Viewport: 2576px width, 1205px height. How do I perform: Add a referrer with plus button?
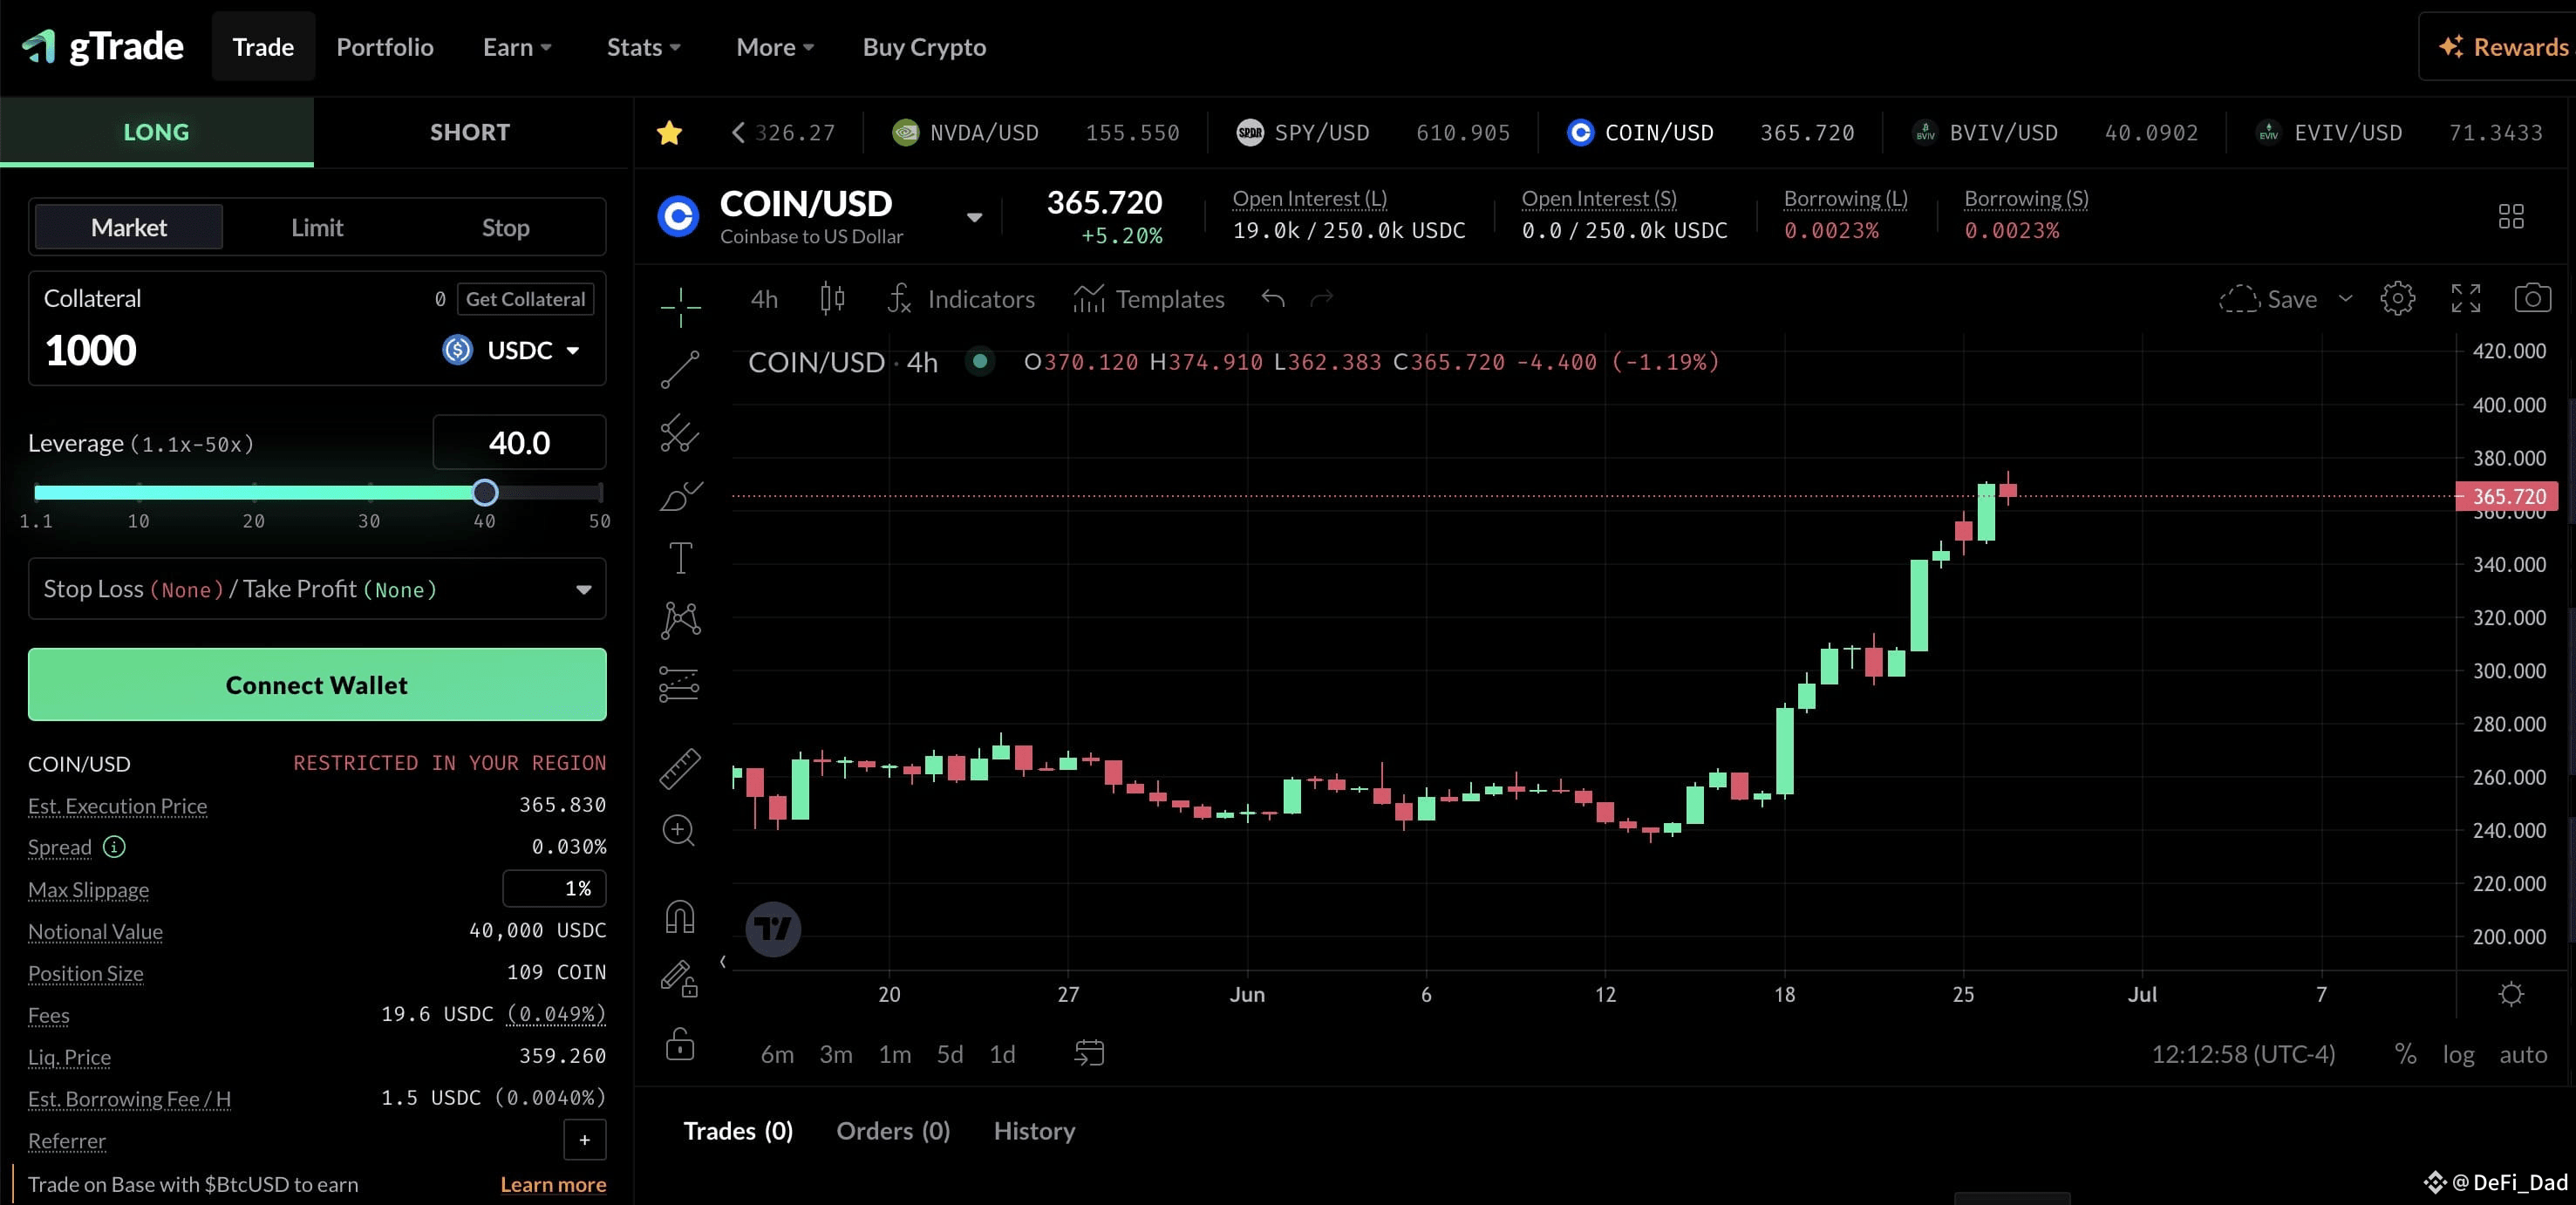pyautogui.click(x=585, y=1140)
